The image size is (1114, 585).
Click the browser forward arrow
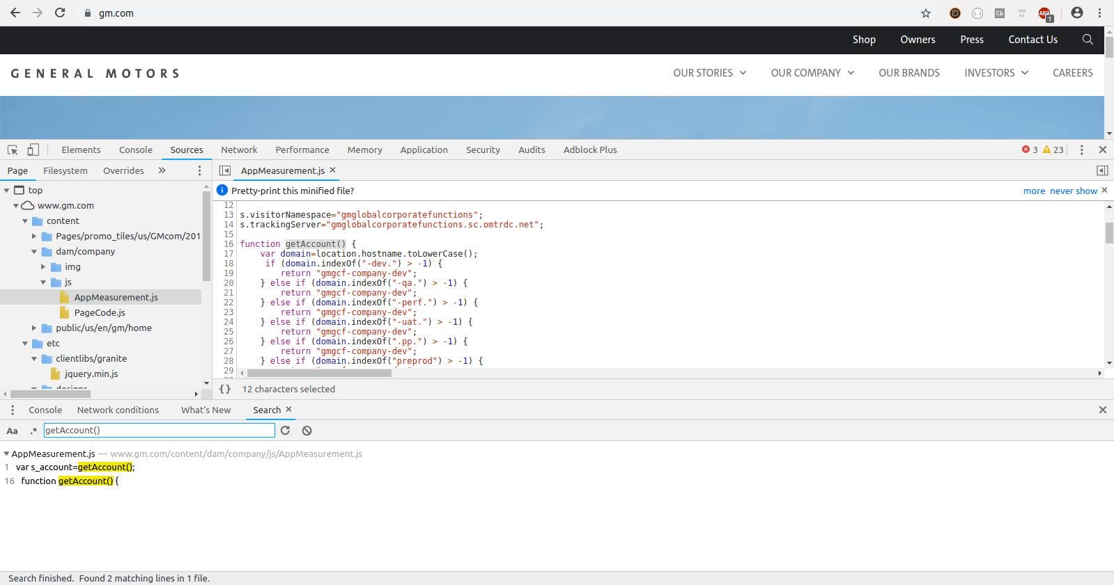coord(38,13)
